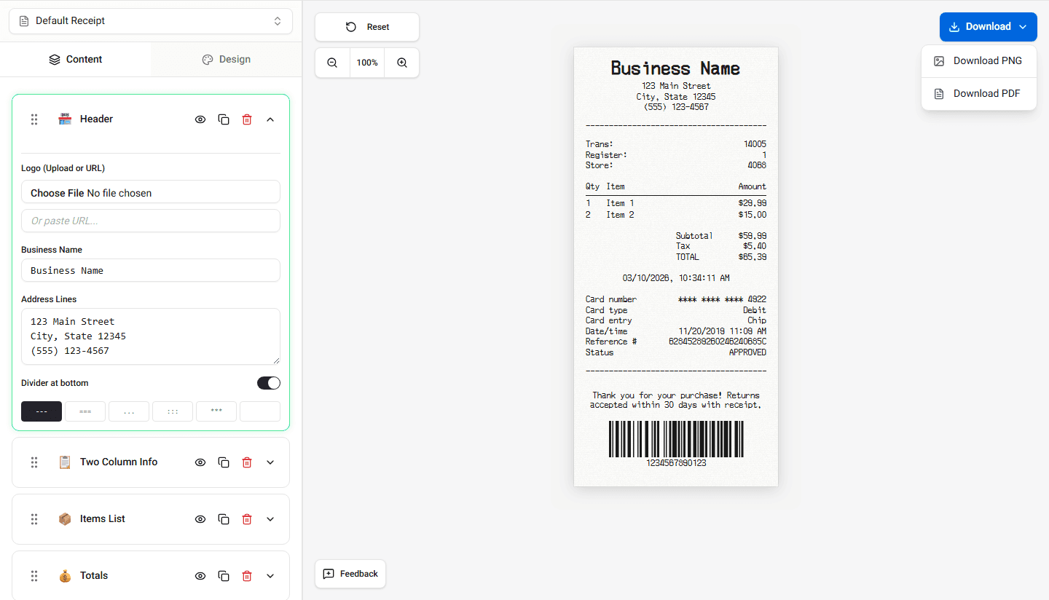Zoom in on the receipt preview
This screenshot has width=1049, height=600.
[x=401, y=63]
